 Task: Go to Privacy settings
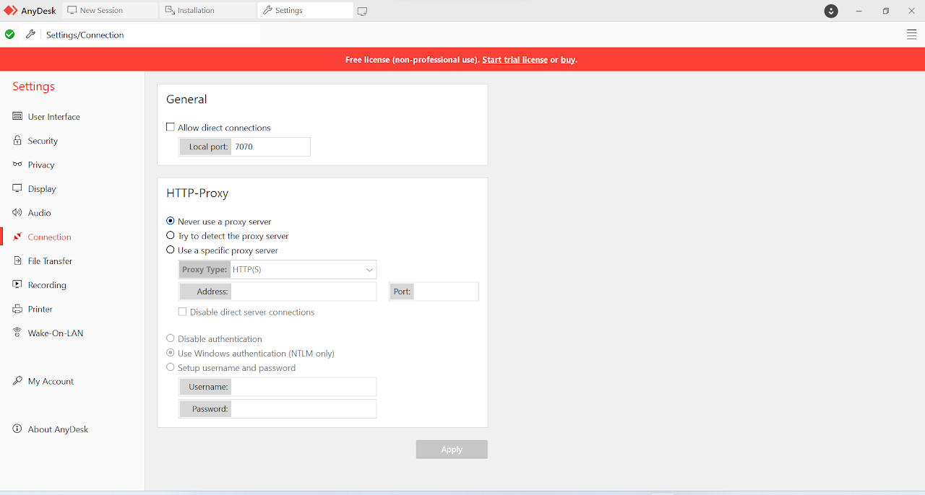pyautogui.click(x=41, y=165)
